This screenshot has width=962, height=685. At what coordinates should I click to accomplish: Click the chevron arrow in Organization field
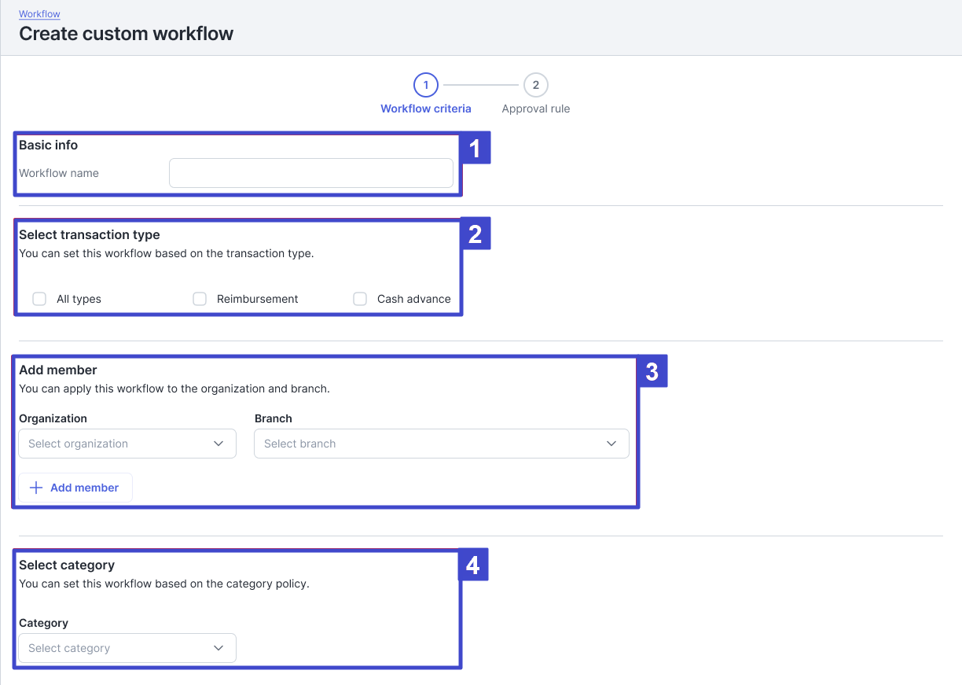click(219, 444)
